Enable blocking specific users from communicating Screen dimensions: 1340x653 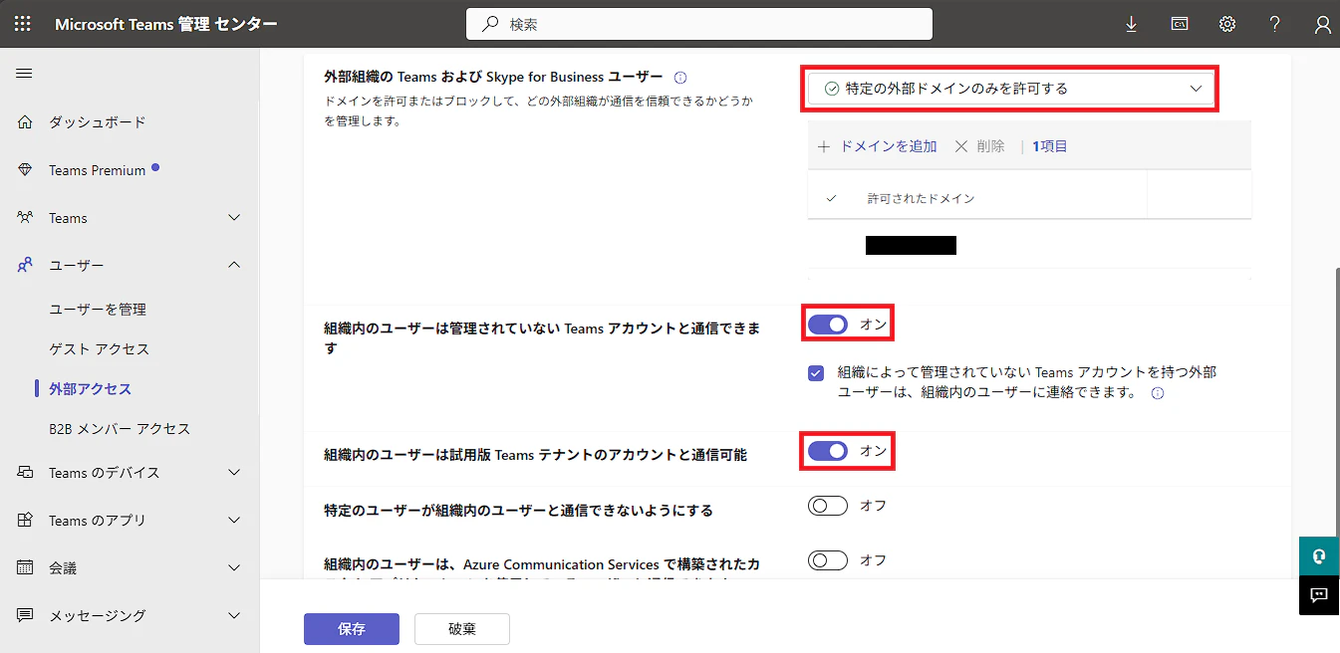[828, 507]
